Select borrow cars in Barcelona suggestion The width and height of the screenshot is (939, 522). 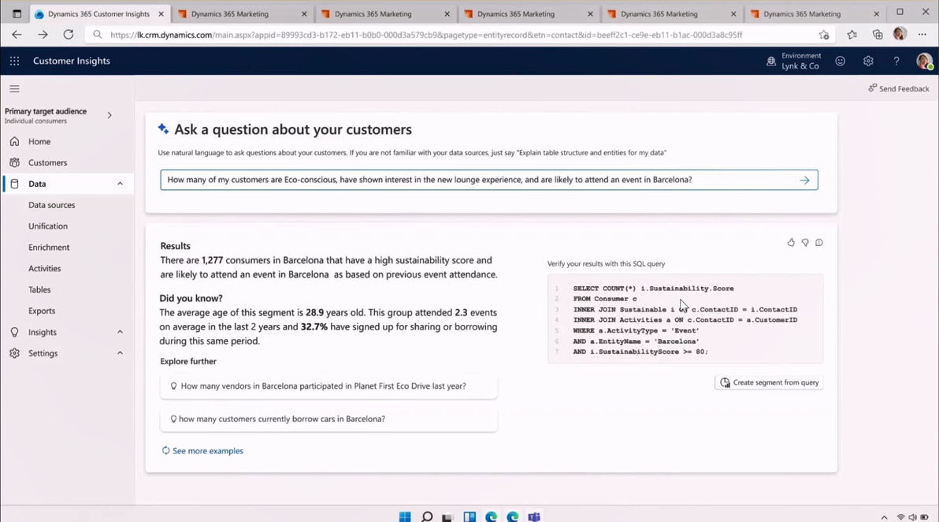point(328,419)
